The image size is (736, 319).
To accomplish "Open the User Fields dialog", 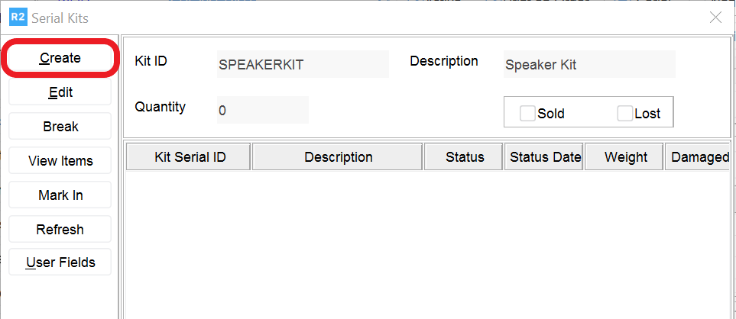I will point(60,263).
